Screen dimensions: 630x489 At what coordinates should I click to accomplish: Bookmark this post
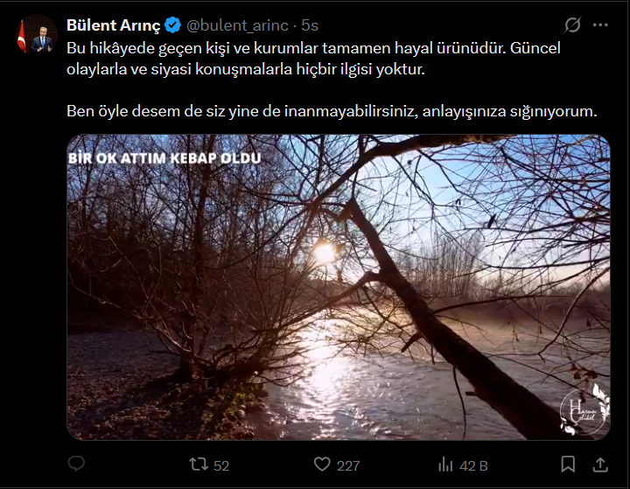pos(568,465)
